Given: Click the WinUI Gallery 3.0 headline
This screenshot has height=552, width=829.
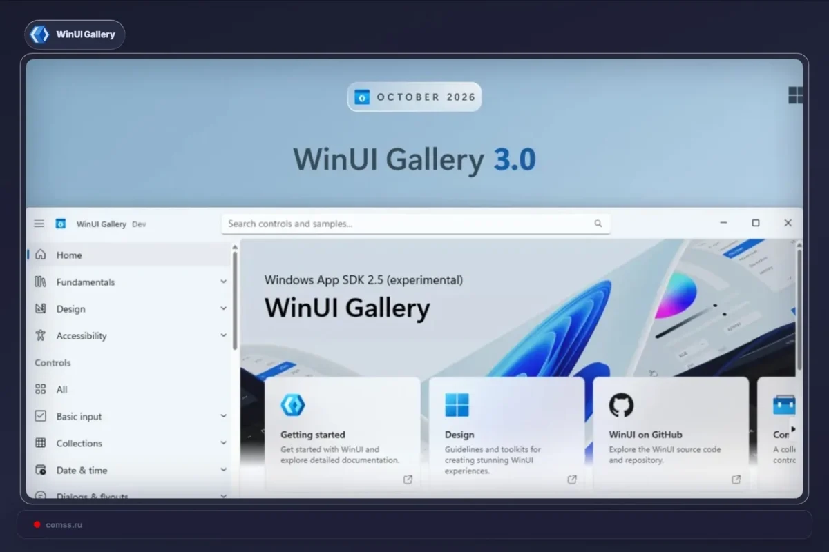Looking at the screenshot, I should 414,159.
